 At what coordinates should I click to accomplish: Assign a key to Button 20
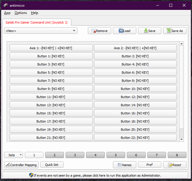click(135, 129)
